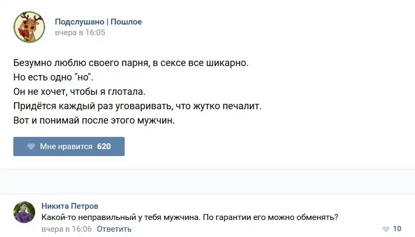Open Никита Петров's profile picture
The image size is (415, 237).
[24, 212]
